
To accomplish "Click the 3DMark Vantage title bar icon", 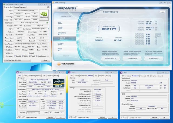I will 53,2.
